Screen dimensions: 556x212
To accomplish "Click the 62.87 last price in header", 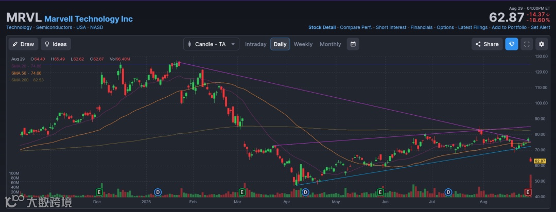I will coord(507,17).
